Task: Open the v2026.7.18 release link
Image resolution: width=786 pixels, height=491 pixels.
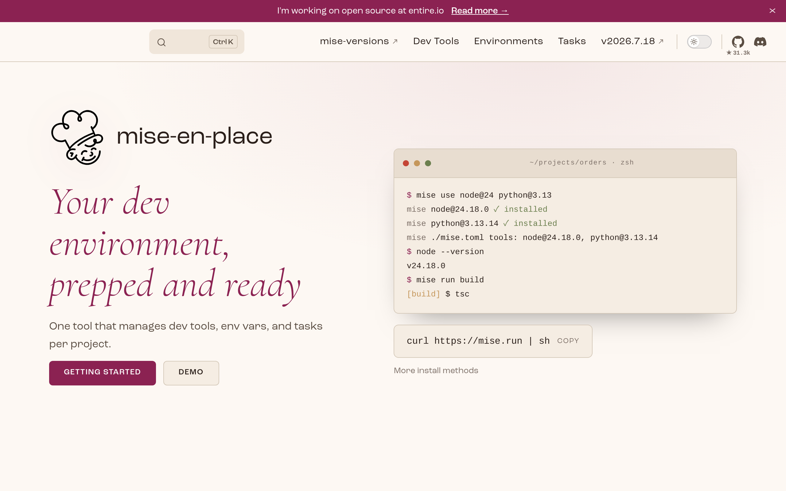Action: pyautogui.click(x=632, y=41)
